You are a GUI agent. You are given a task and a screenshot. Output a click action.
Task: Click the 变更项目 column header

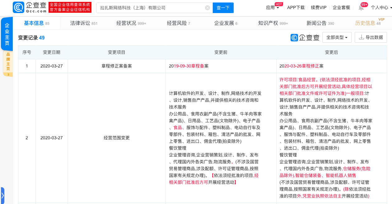point(117,53)
